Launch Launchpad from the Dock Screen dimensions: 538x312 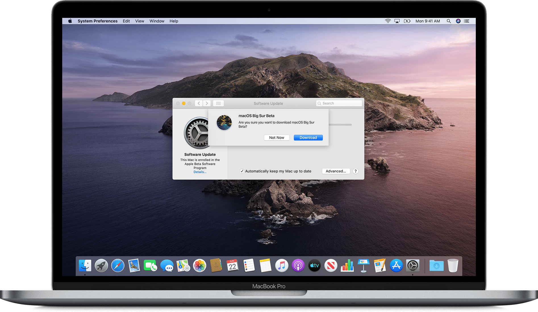[x=101, y=266]
